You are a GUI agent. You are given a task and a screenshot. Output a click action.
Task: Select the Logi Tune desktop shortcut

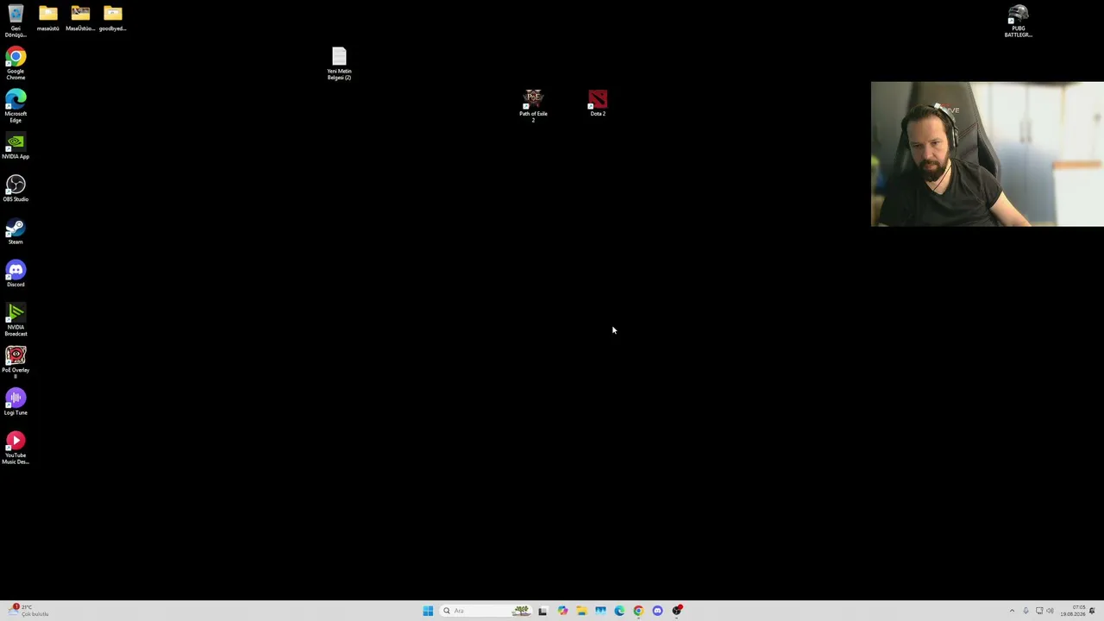(x=16, y=403)
